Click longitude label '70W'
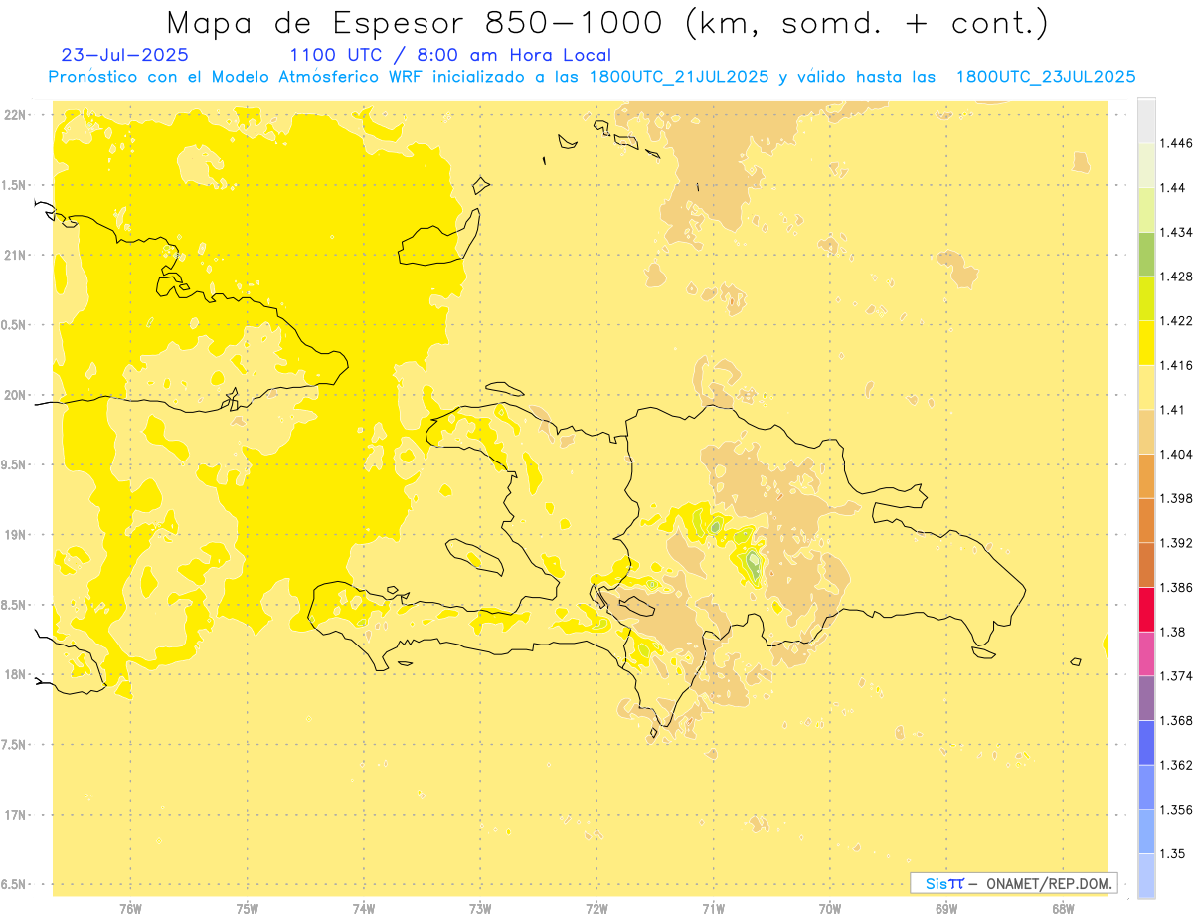 pyautogui.click(x=830, y=909)
